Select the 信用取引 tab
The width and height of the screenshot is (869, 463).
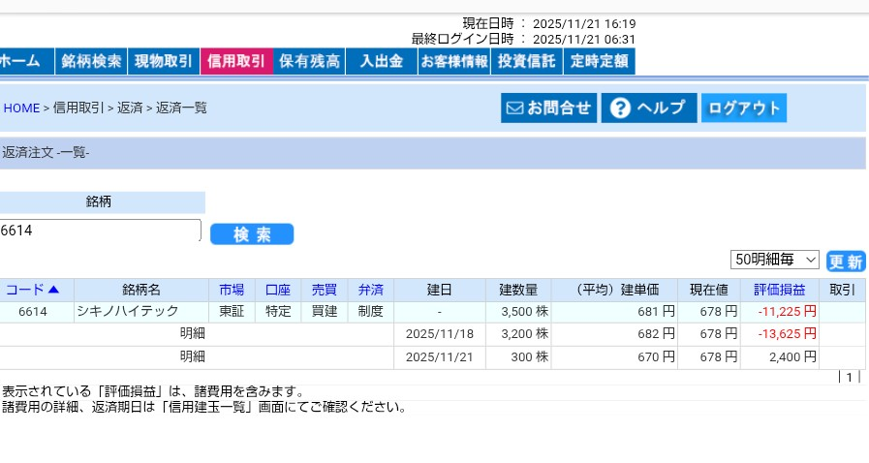pos(236,61)
